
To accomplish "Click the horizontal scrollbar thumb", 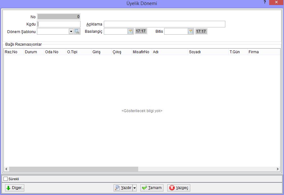I will pyautogui.click(x=74, y=169).
